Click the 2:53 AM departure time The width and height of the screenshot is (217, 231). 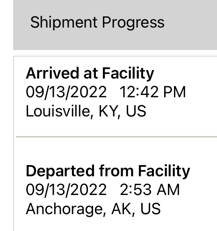tap(150, 190)
